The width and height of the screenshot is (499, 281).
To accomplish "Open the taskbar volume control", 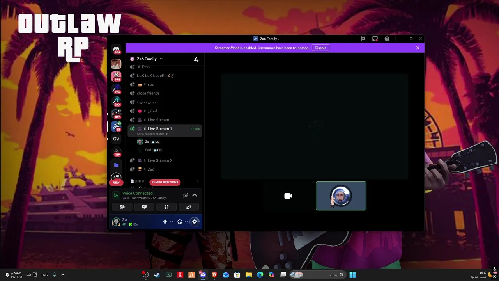I will click(28, 275).
